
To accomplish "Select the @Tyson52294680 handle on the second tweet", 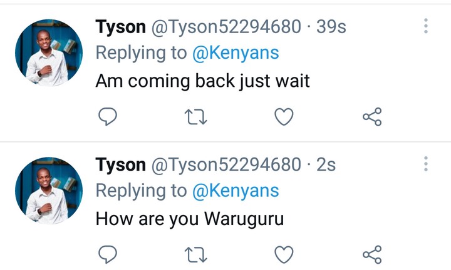I will pyautogui.click(x=226, y=165).
